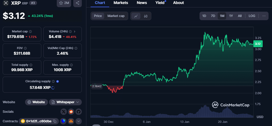The image size is (272, 126).
Task: Click the shield wallet icon in Contracts
Action: click(x=63, y=121)
